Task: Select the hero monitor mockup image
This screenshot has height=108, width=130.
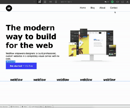Action: [x=92, y=45]
